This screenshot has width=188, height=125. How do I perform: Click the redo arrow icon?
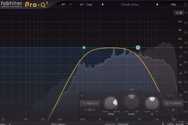(70, 5)
